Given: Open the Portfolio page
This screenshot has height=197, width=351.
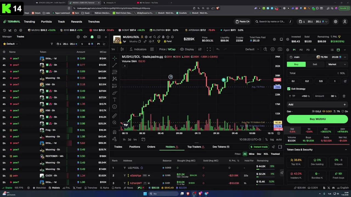Looking at the screenshot, I should tap(46, 22).
